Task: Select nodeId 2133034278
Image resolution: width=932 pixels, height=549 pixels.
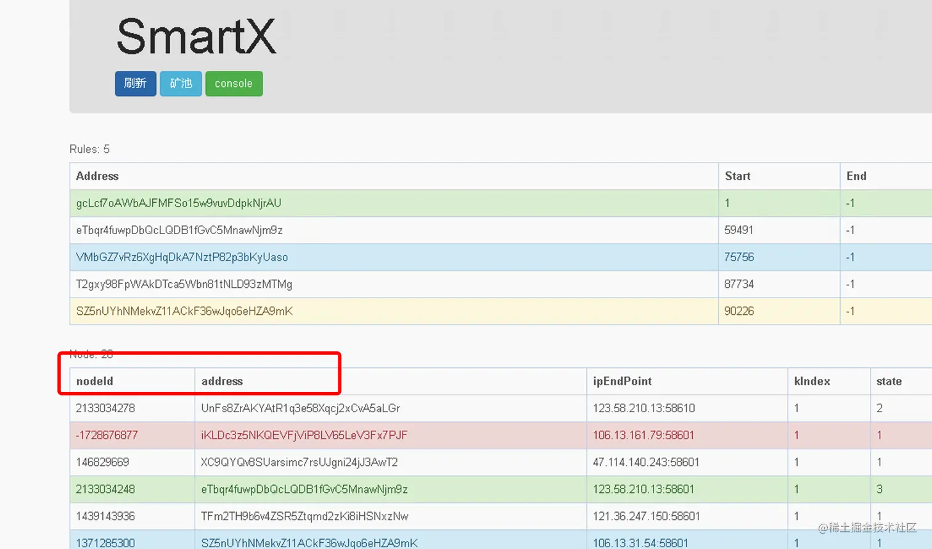Action: (105, 409)
